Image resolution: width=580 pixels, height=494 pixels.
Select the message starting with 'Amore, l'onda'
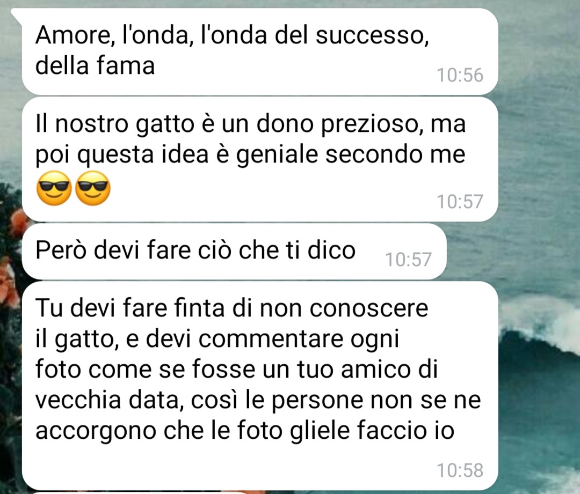click(x=260, y=51)
